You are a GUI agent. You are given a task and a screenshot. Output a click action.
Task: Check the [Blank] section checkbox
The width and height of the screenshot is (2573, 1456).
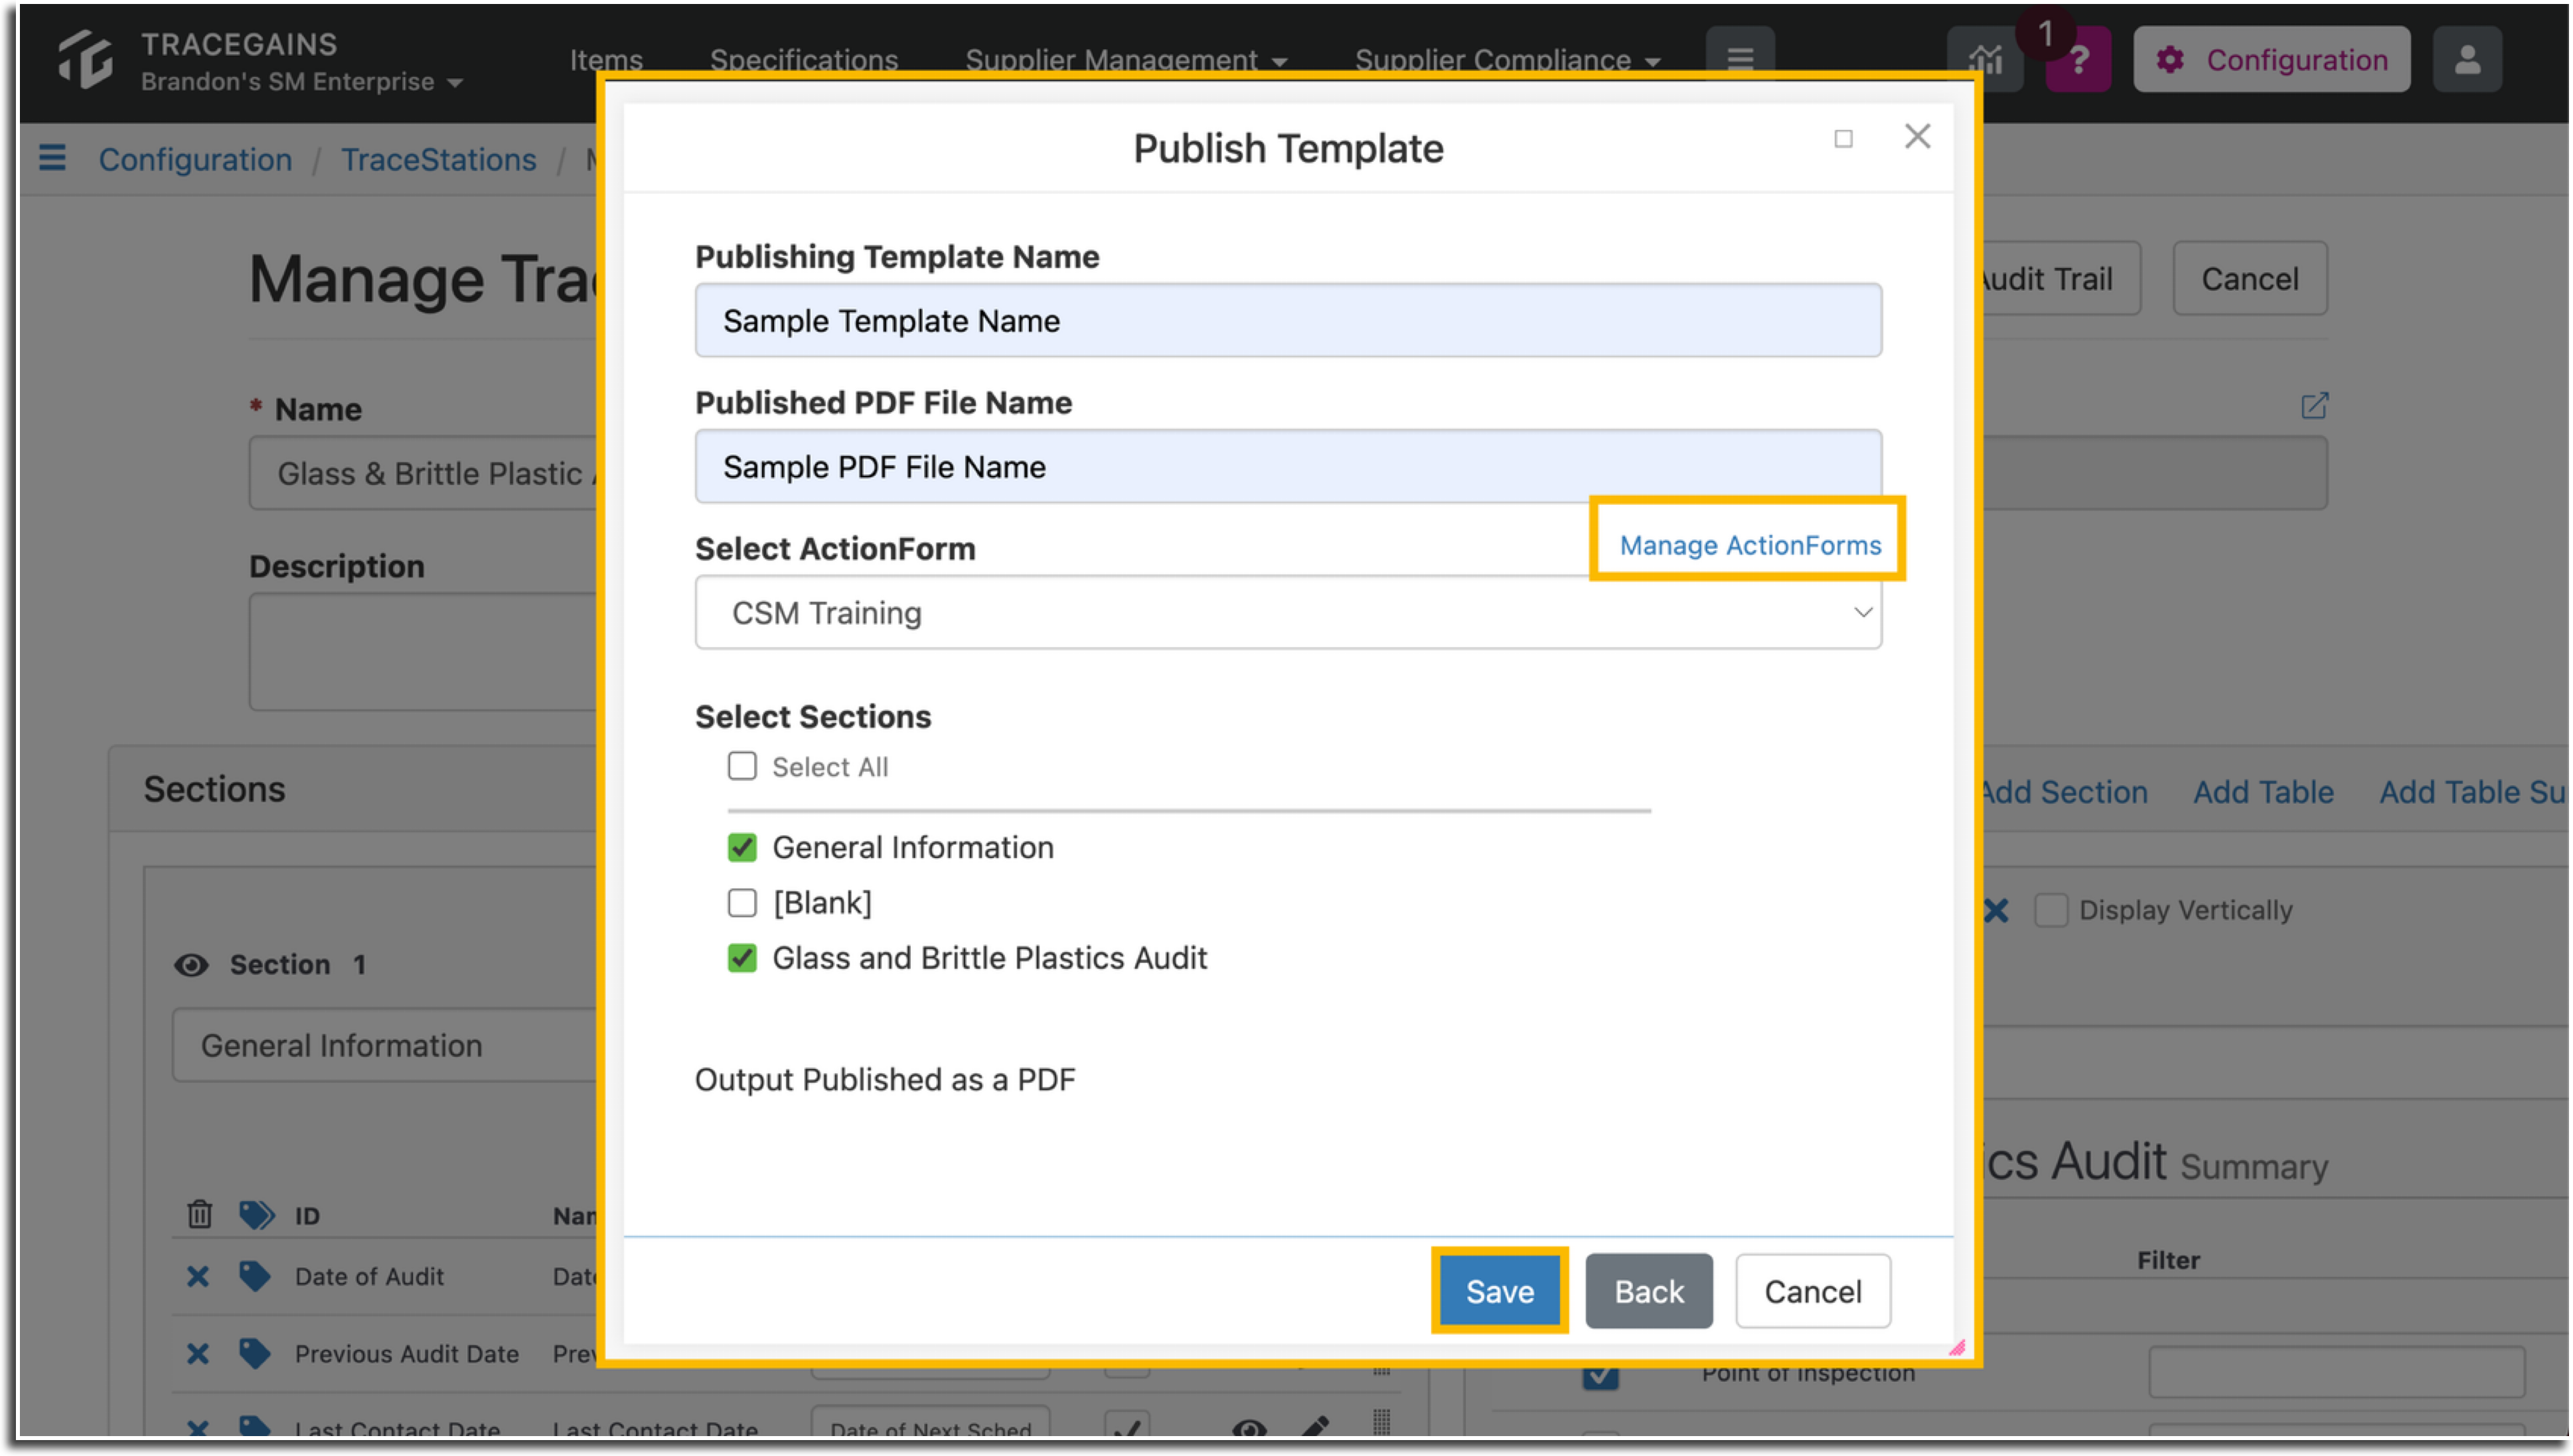pyautogui.click(x=742, y=902)
